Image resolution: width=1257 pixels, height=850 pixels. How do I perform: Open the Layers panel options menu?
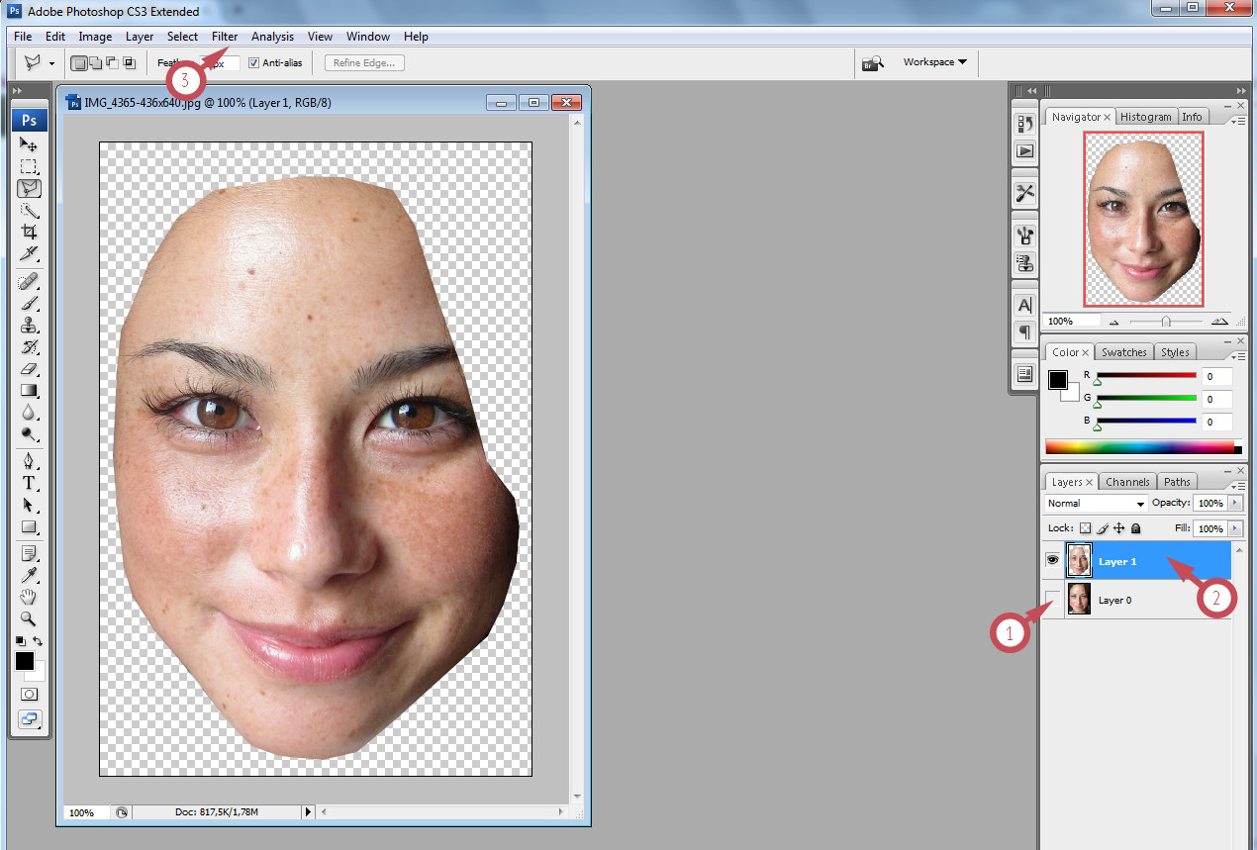coord(1239,486)
